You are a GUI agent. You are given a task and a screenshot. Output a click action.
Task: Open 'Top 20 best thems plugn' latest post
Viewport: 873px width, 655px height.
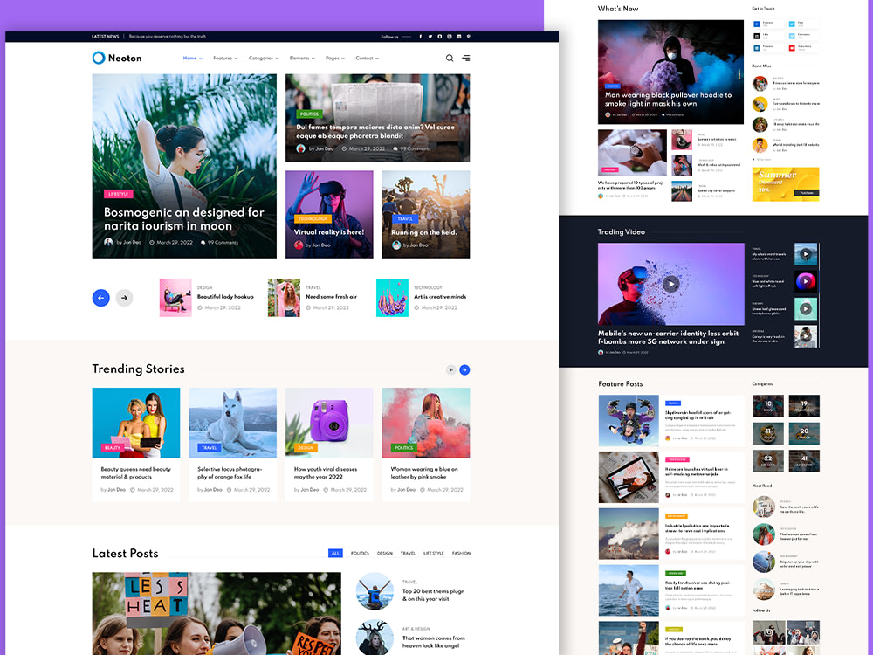433,595
